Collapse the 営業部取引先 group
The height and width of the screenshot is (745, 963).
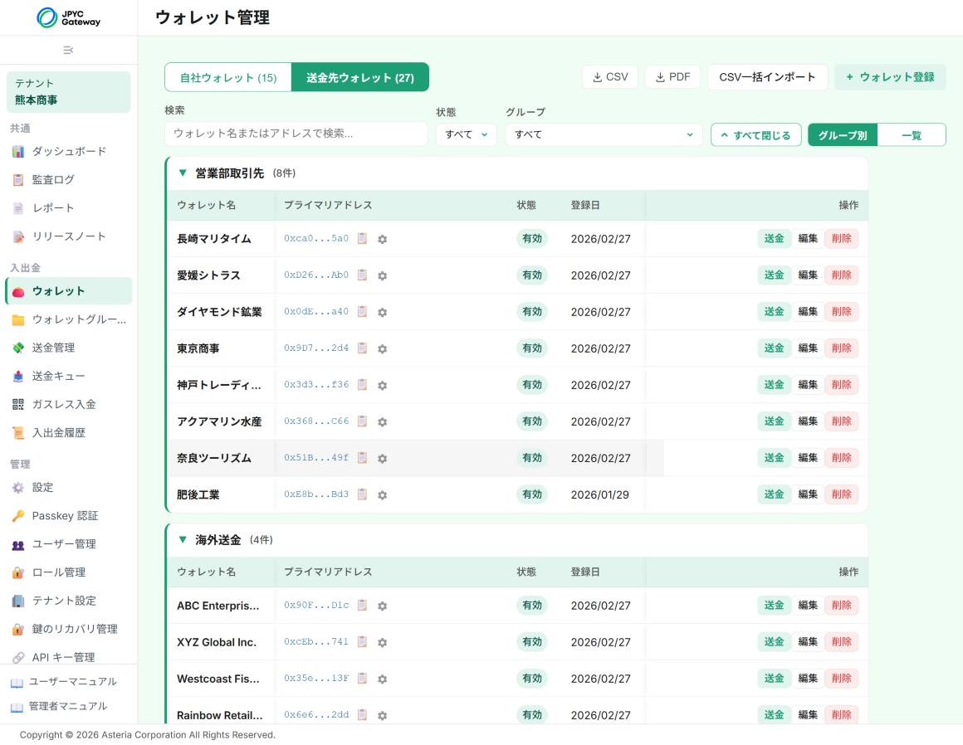pos(183,173)
